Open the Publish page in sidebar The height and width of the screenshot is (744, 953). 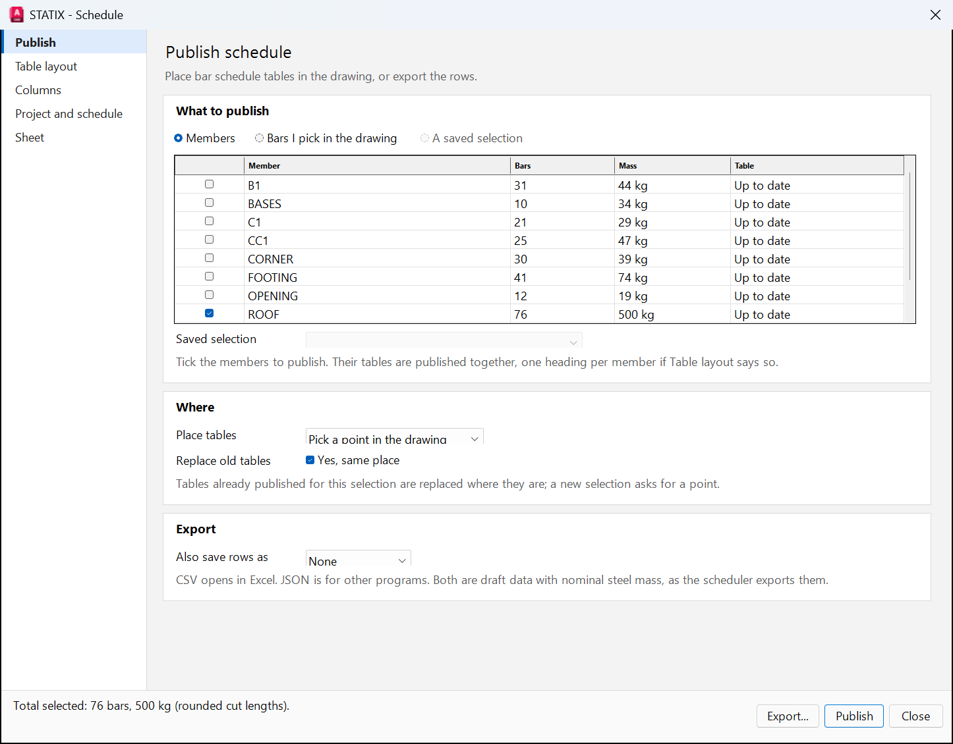click(74, 42)
